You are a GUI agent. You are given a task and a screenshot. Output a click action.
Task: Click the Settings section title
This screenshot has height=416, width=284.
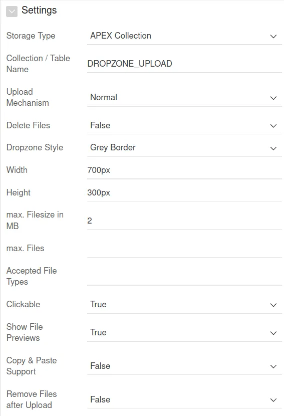pyautogui.click(x=39, y=11)
